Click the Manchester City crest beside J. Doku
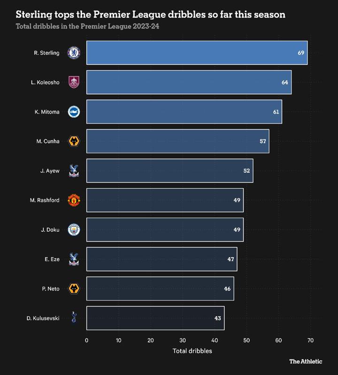The height and width of the screenshot is (375, 338). click(74, 230)
